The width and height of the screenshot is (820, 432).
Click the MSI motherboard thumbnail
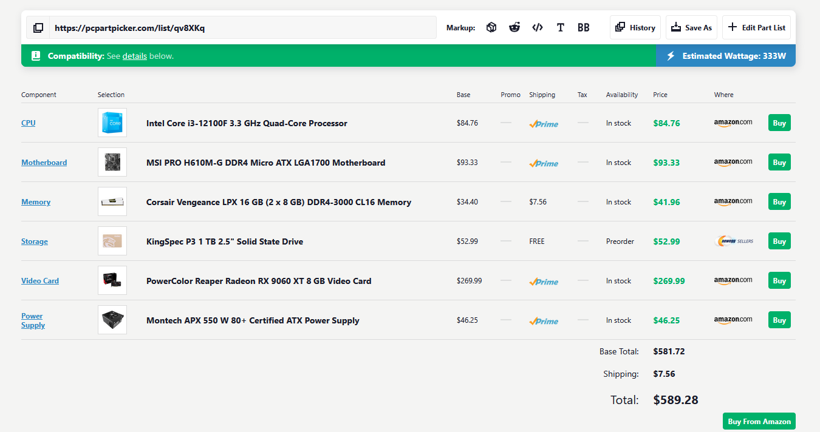112,162
